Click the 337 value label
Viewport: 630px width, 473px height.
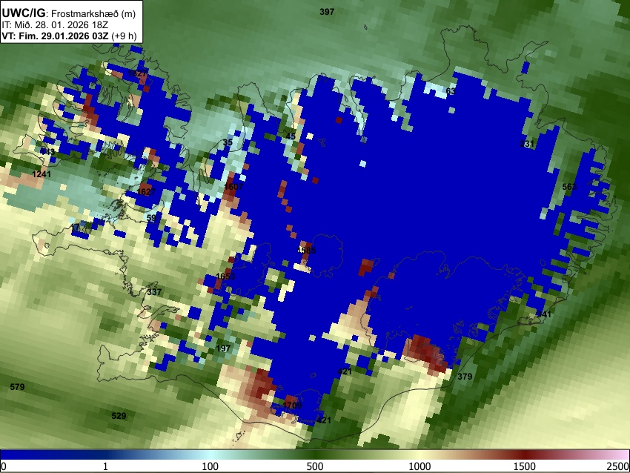click(x=154, y=292)
